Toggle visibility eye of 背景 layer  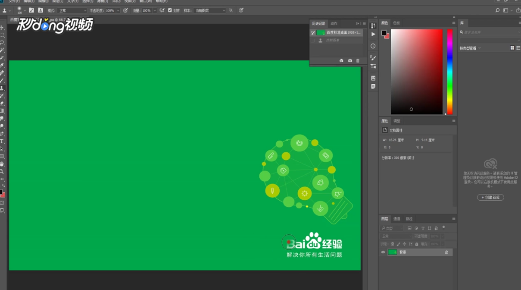(x=383, y=252)
